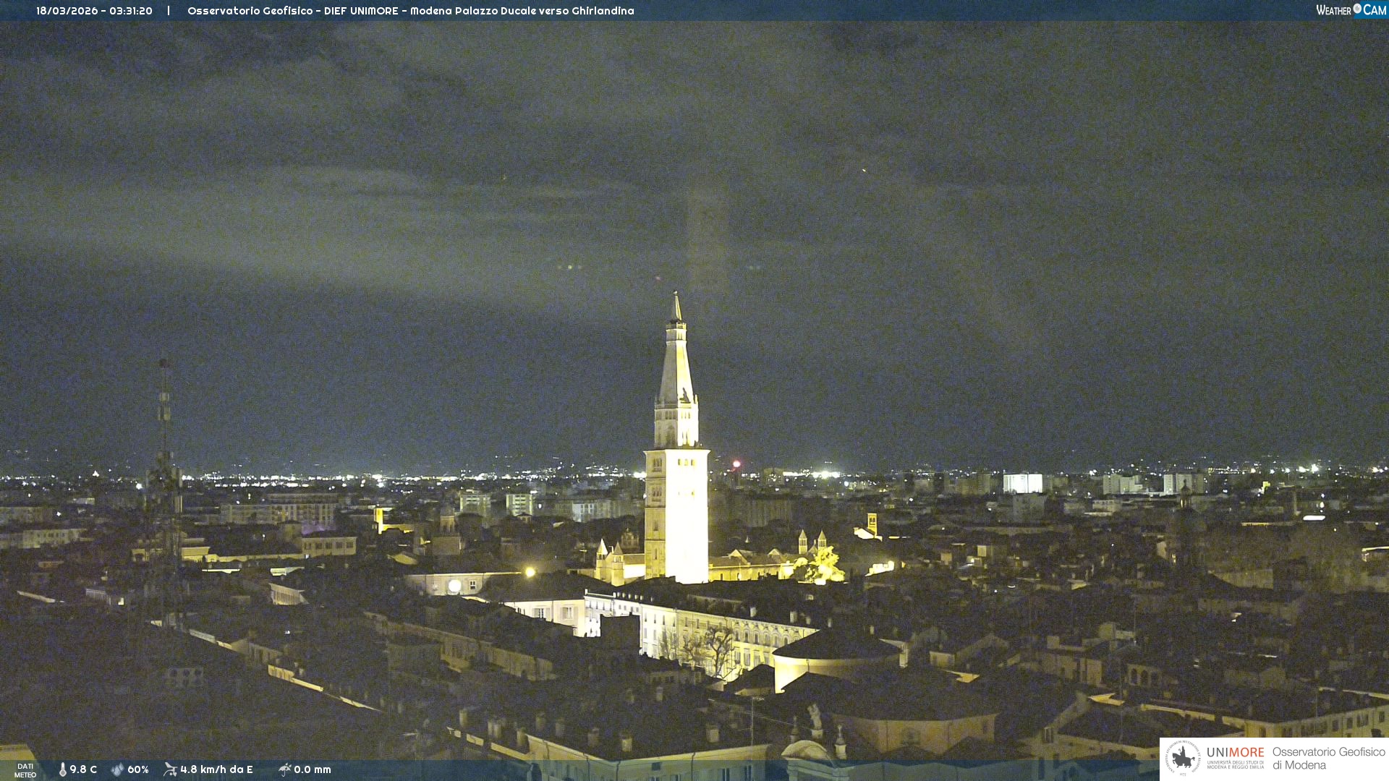Click the 9.8 C temperature reading
1389x781 pixels.
click(x=83, y=769)
